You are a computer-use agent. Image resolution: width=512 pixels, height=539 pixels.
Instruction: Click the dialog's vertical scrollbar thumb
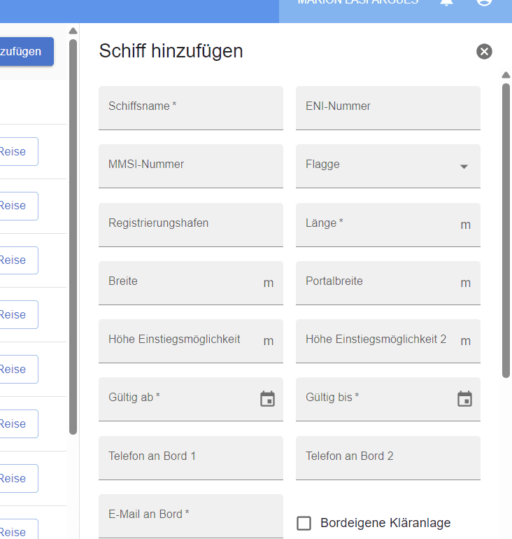pos(506,230)
